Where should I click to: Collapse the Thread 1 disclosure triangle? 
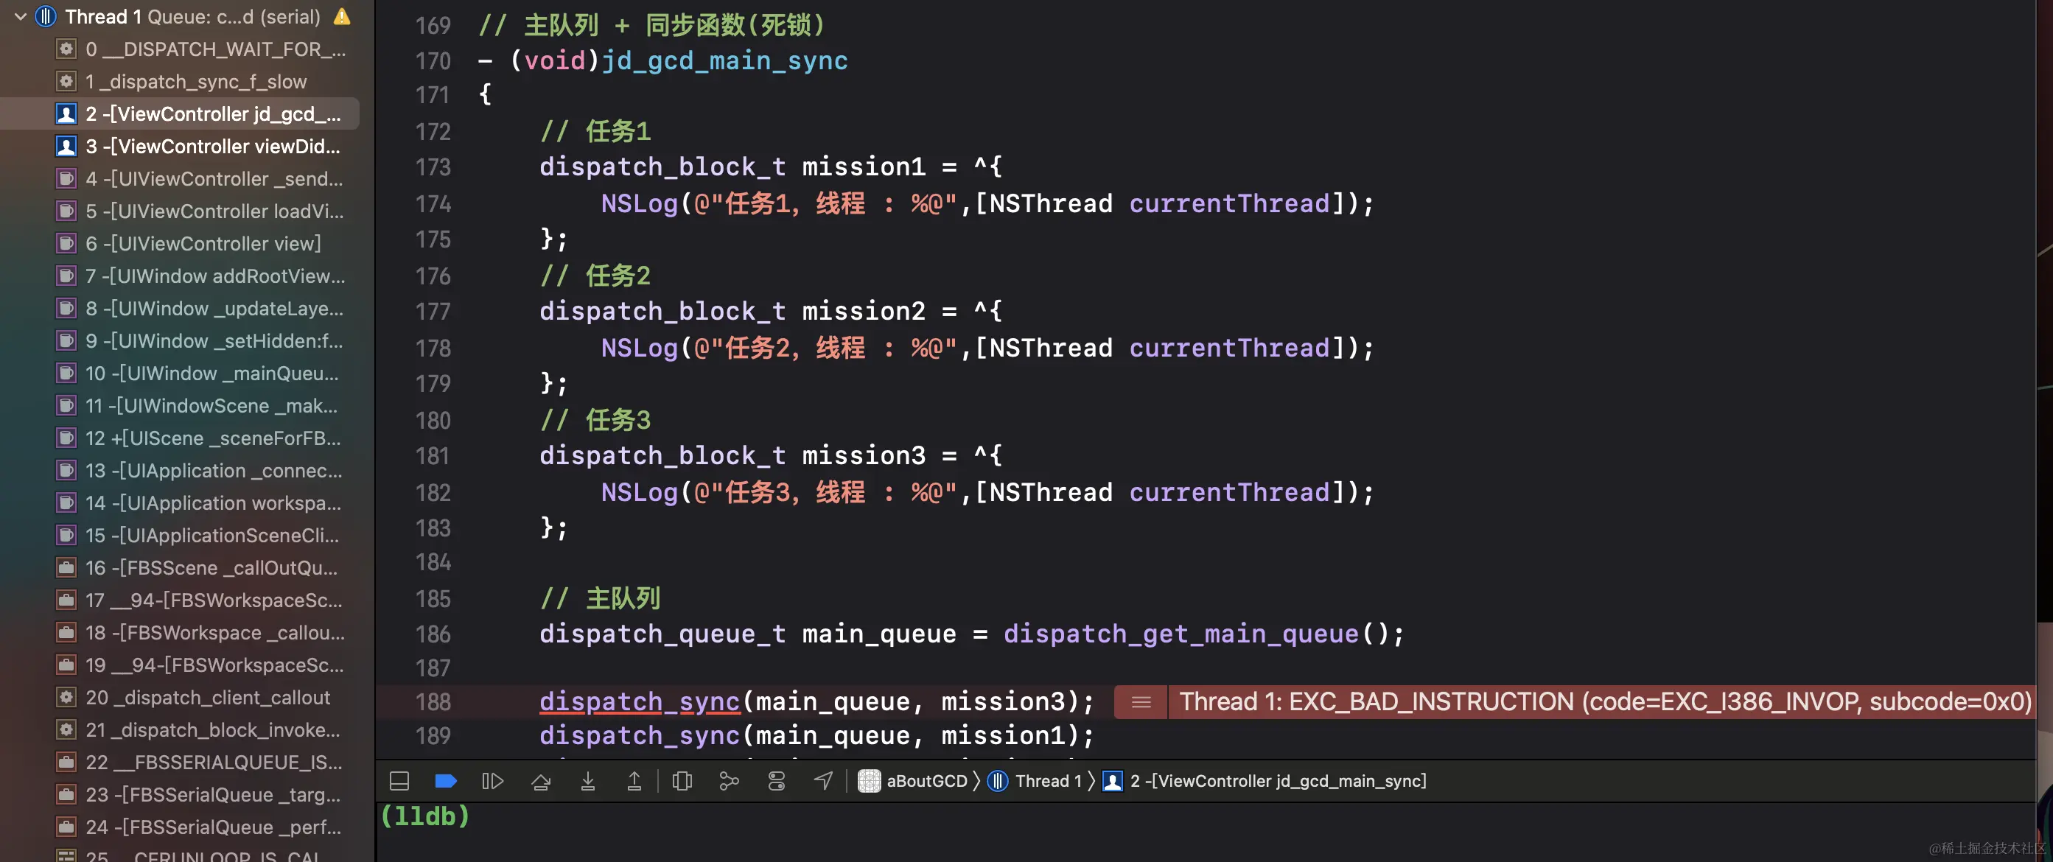point(21,16)
